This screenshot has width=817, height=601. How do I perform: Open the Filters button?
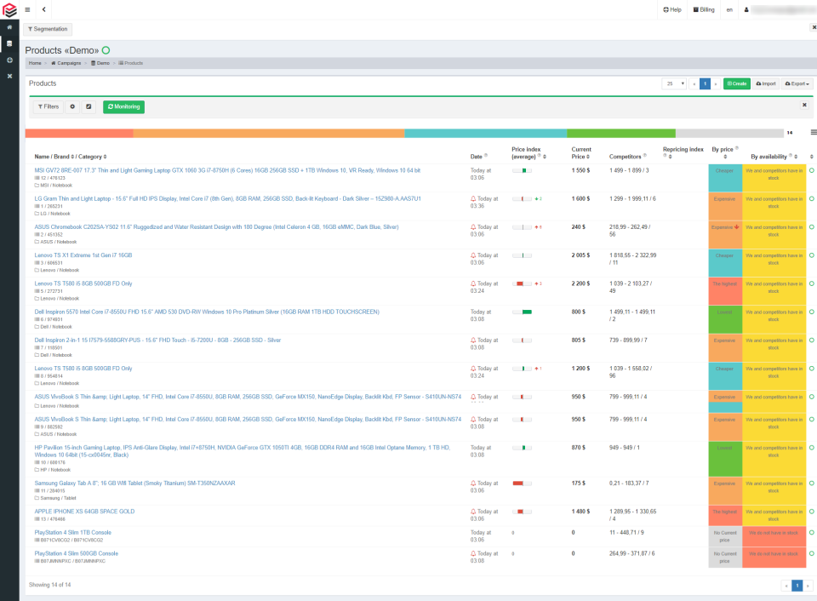[x=49, y=107]
